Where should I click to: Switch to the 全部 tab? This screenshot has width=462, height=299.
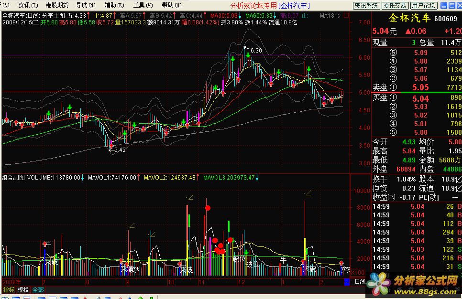[38, 290]
